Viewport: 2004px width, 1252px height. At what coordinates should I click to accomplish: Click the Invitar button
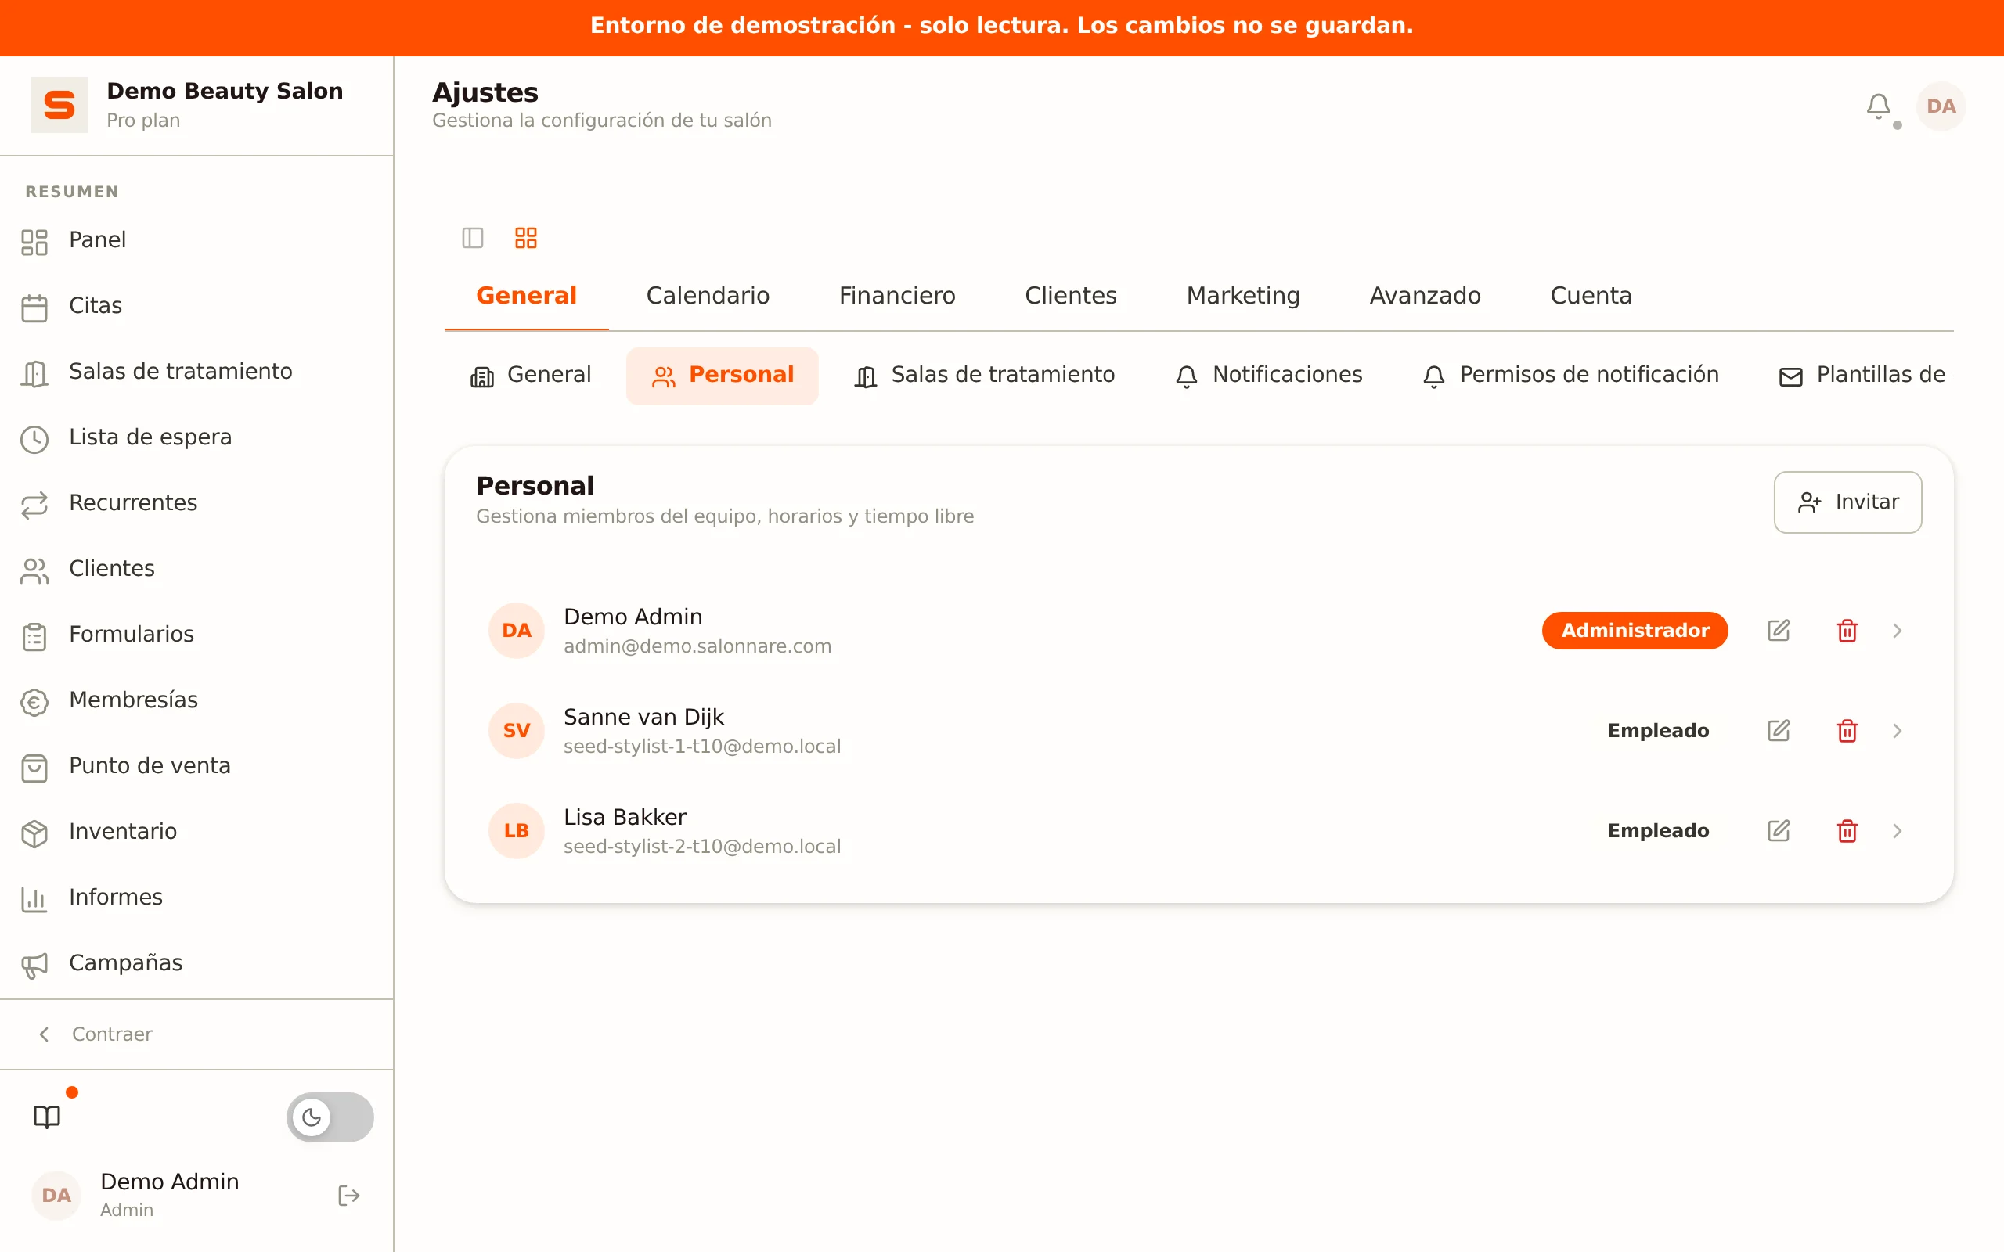(x=1847, y=502)
